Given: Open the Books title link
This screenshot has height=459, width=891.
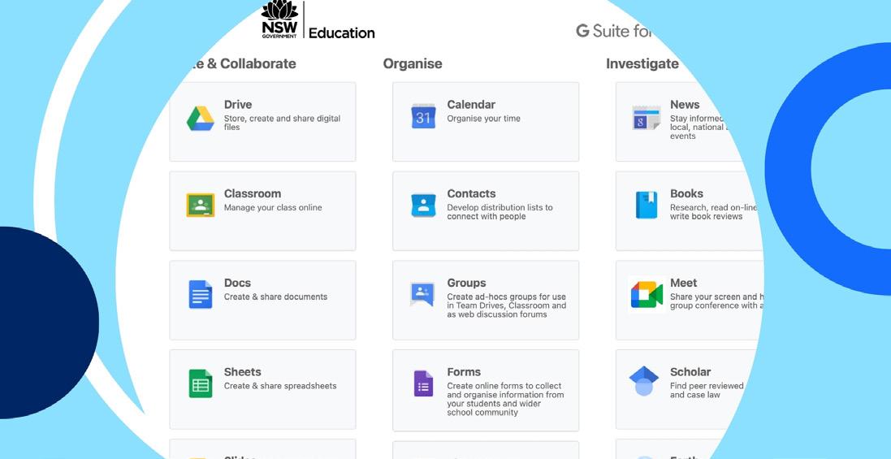Looking at the screenshot, I should pyautogui.click(x=686, y=193).
